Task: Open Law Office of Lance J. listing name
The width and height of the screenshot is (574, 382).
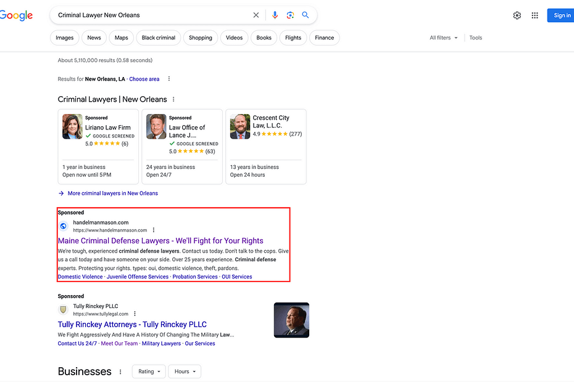Action: (x=186, y=131)
